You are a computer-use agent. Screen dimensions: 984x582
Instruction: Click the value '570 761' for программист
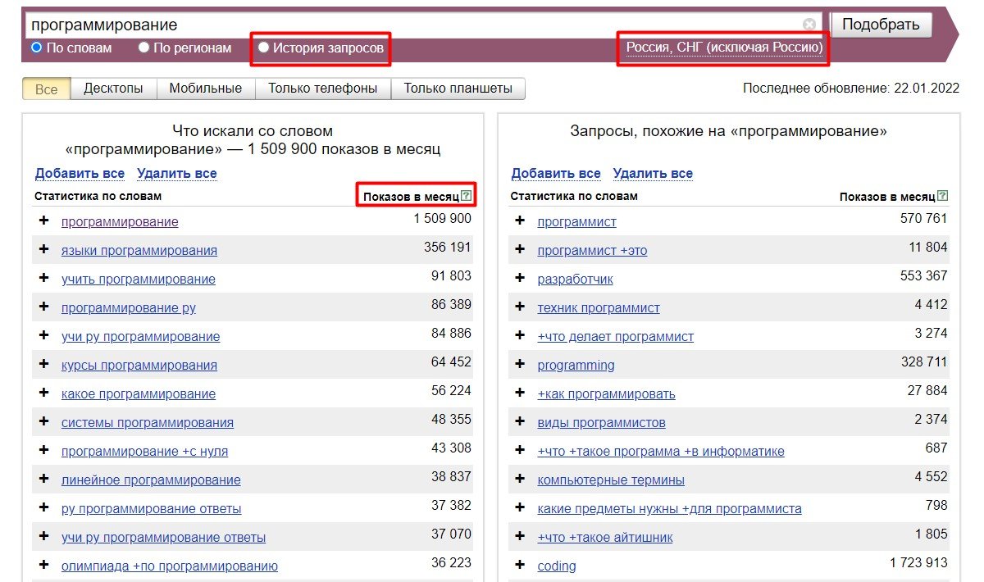[x=924, y=219]
